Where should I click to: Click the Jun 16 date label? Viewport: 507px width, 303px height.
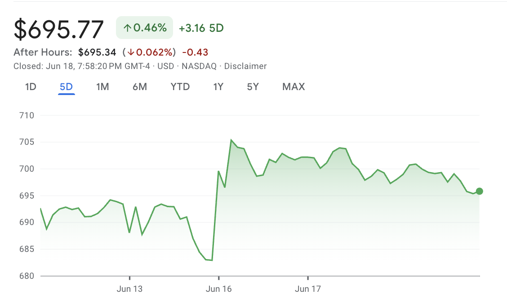click(219, 289)
